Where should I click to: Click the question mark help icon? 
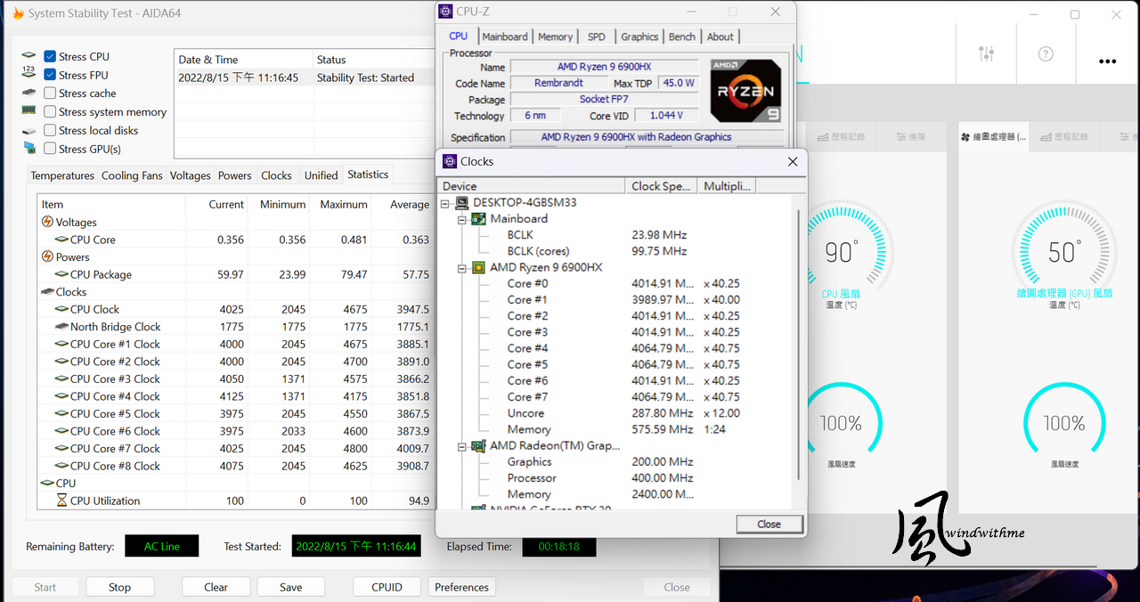point(1046,54)
